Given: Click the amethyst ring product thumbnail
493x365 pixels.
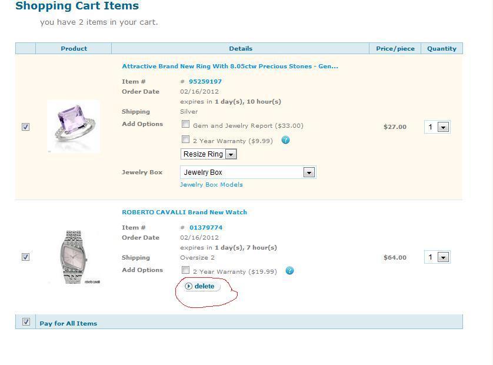Looking at the screenshot, I should [x=74, y=127].
